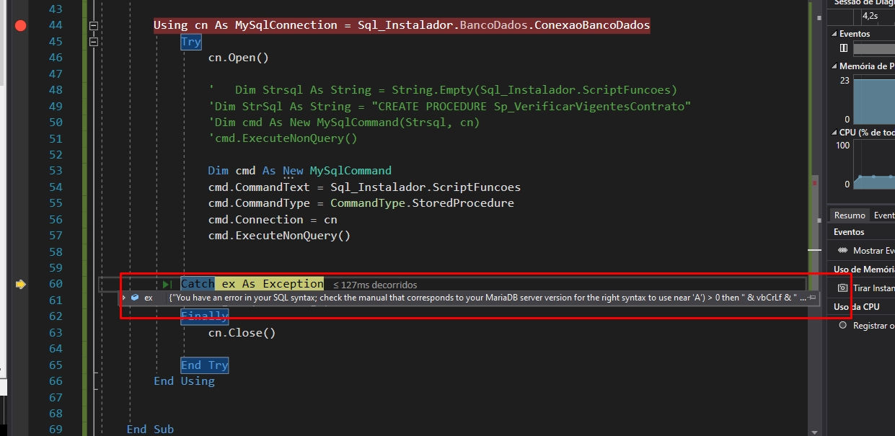Pin the ex exception data tip
895x436 pixels.
tap(811, 298)
